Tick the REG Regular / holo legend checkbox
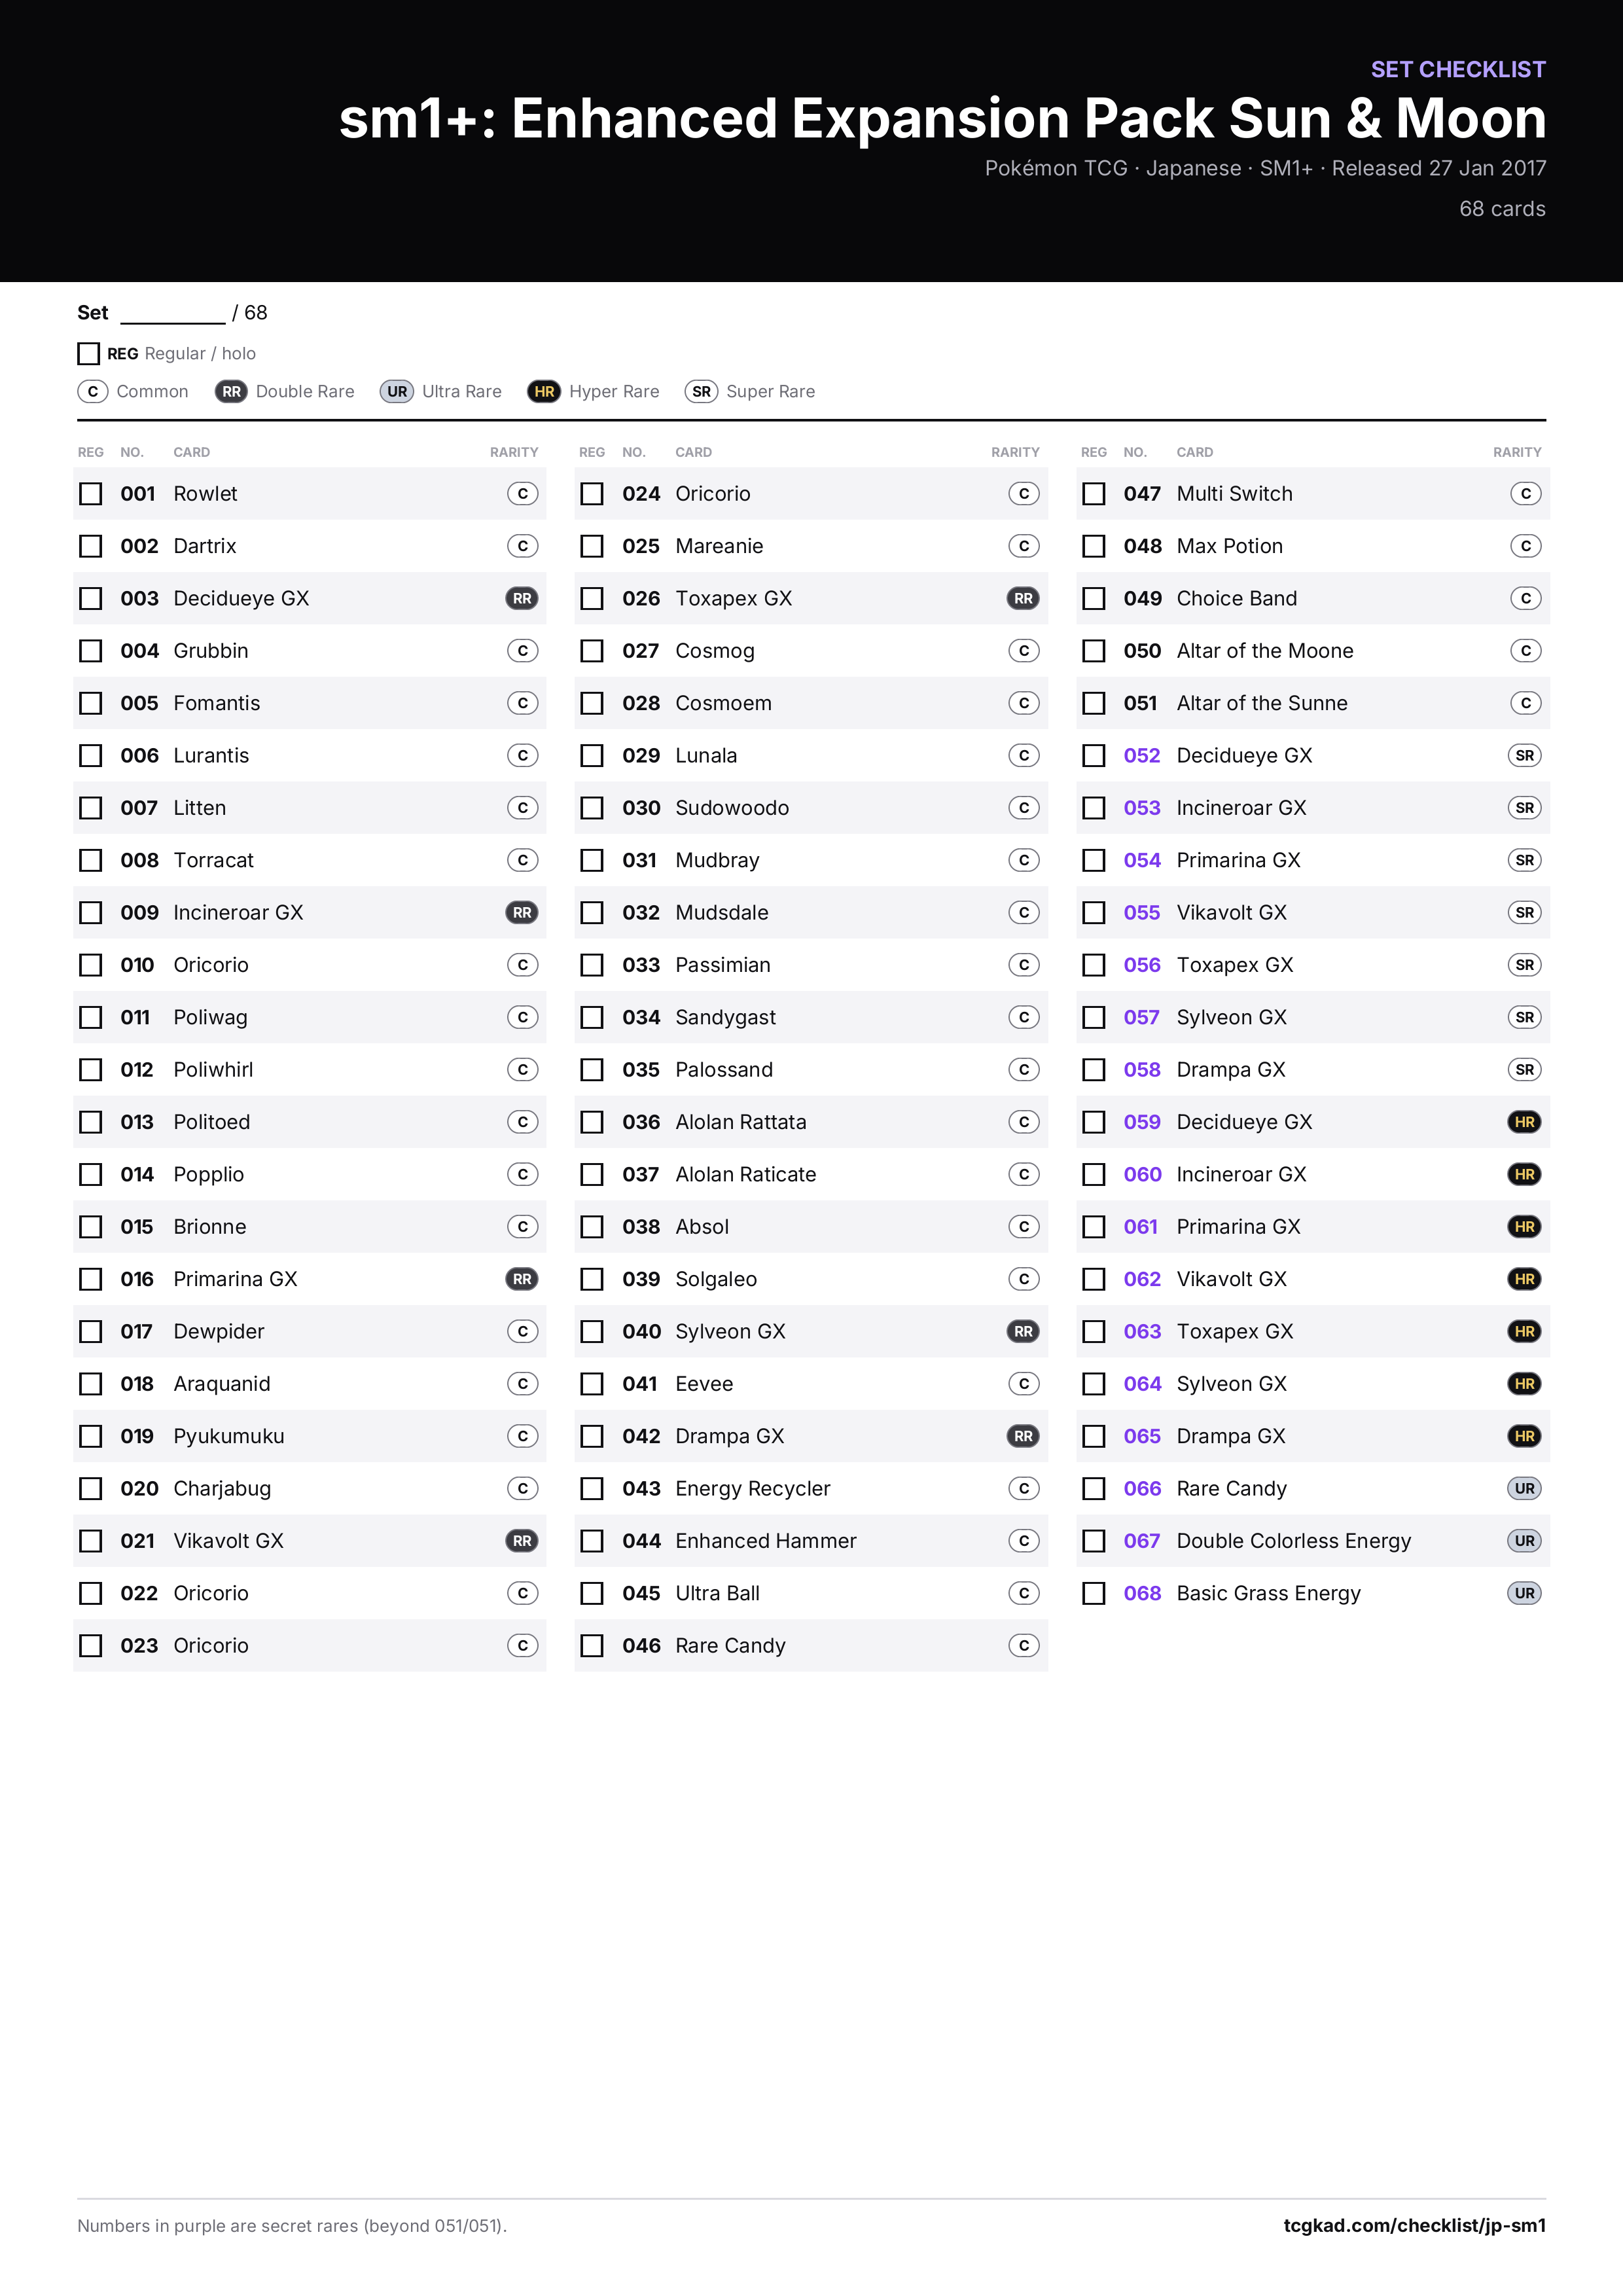Screen dimensions: 1623x2296 click(88, 354)
